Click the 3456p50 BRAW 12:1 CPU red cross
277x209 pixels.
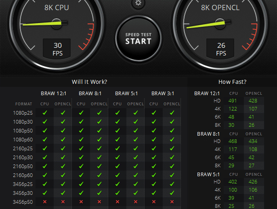pos(45,202)
